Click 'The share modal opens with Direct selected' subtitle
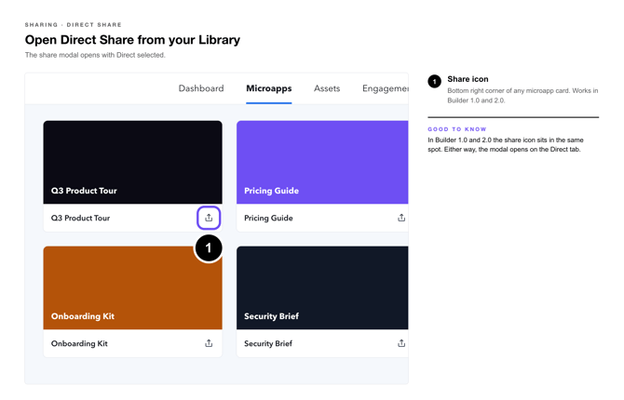 point(95,55)
